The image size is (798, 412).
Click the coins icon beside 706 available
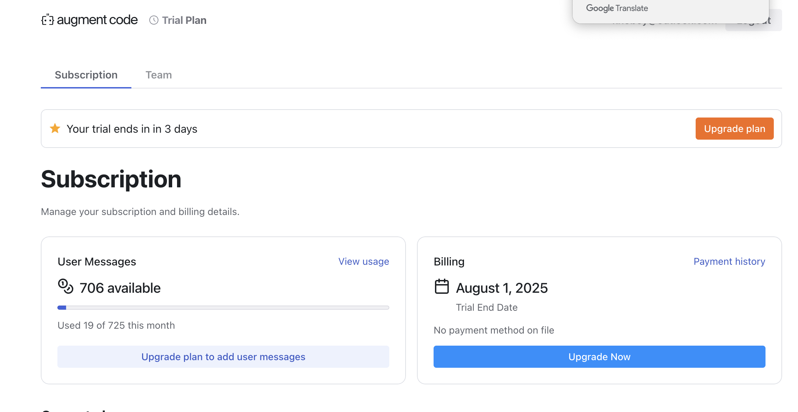coord(66,287)
